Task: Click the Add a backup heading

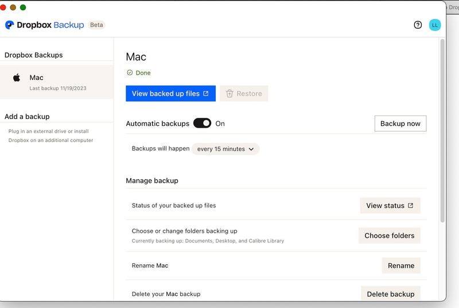Action: (27, 117)
